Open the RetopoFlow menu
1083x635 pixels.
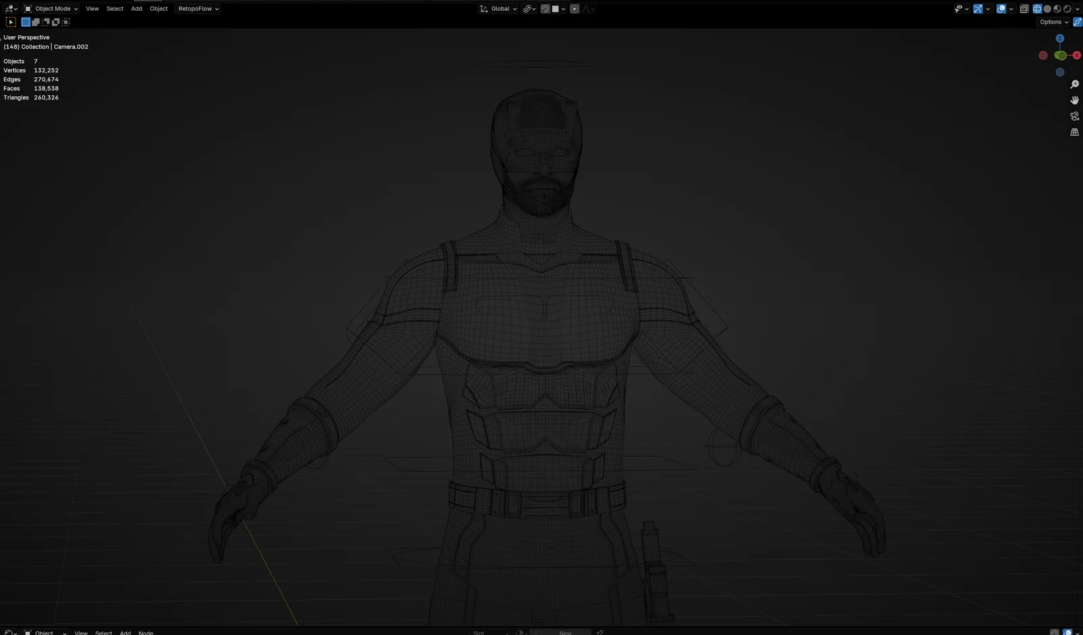coord(197,8)
